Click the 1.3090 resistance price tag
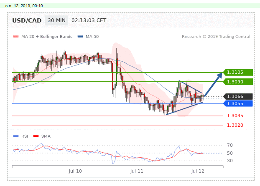Image resolution: width=260 pixels, height=186 pixels. tap(238, 82)
